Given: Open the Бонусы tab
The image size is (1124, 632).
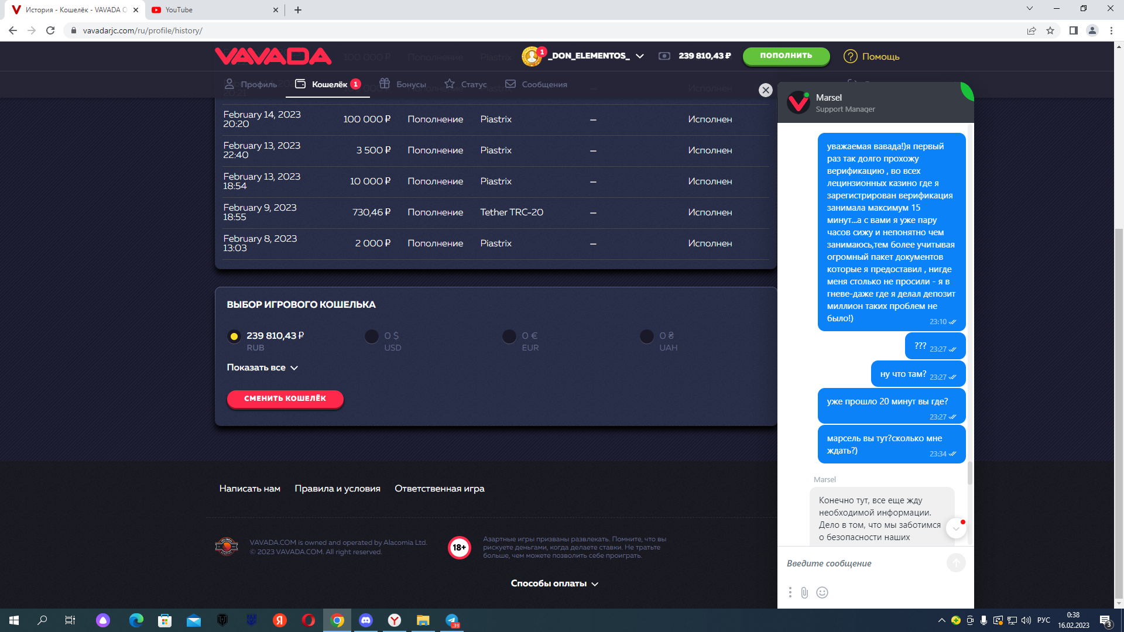Looking at the screenshot, I should tap(402, 84).
